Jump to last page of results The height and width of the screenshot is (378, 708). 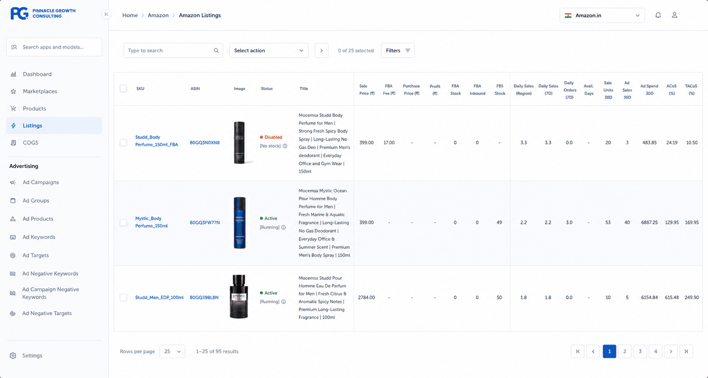click(686, 352)
